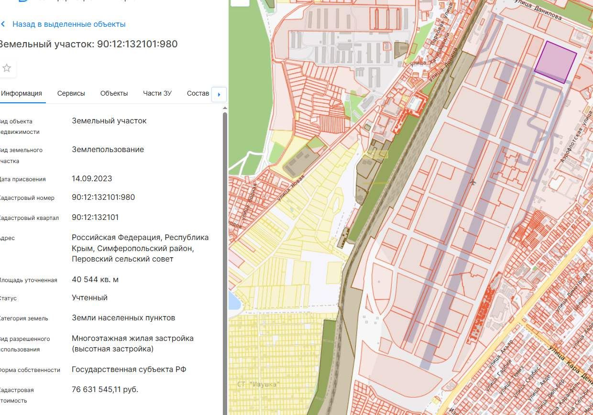593x415 pixels.
Task: Click the airplane icon on the runway
Action: [x=473, y=182]
